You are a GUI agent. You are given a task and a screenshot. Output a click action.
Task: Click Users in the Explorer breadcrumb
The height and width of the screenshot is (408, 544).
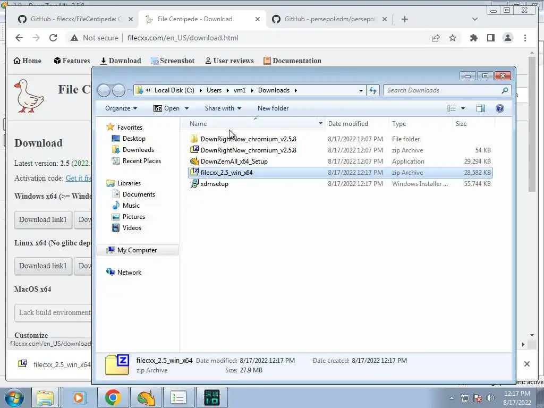pos(214,90)
